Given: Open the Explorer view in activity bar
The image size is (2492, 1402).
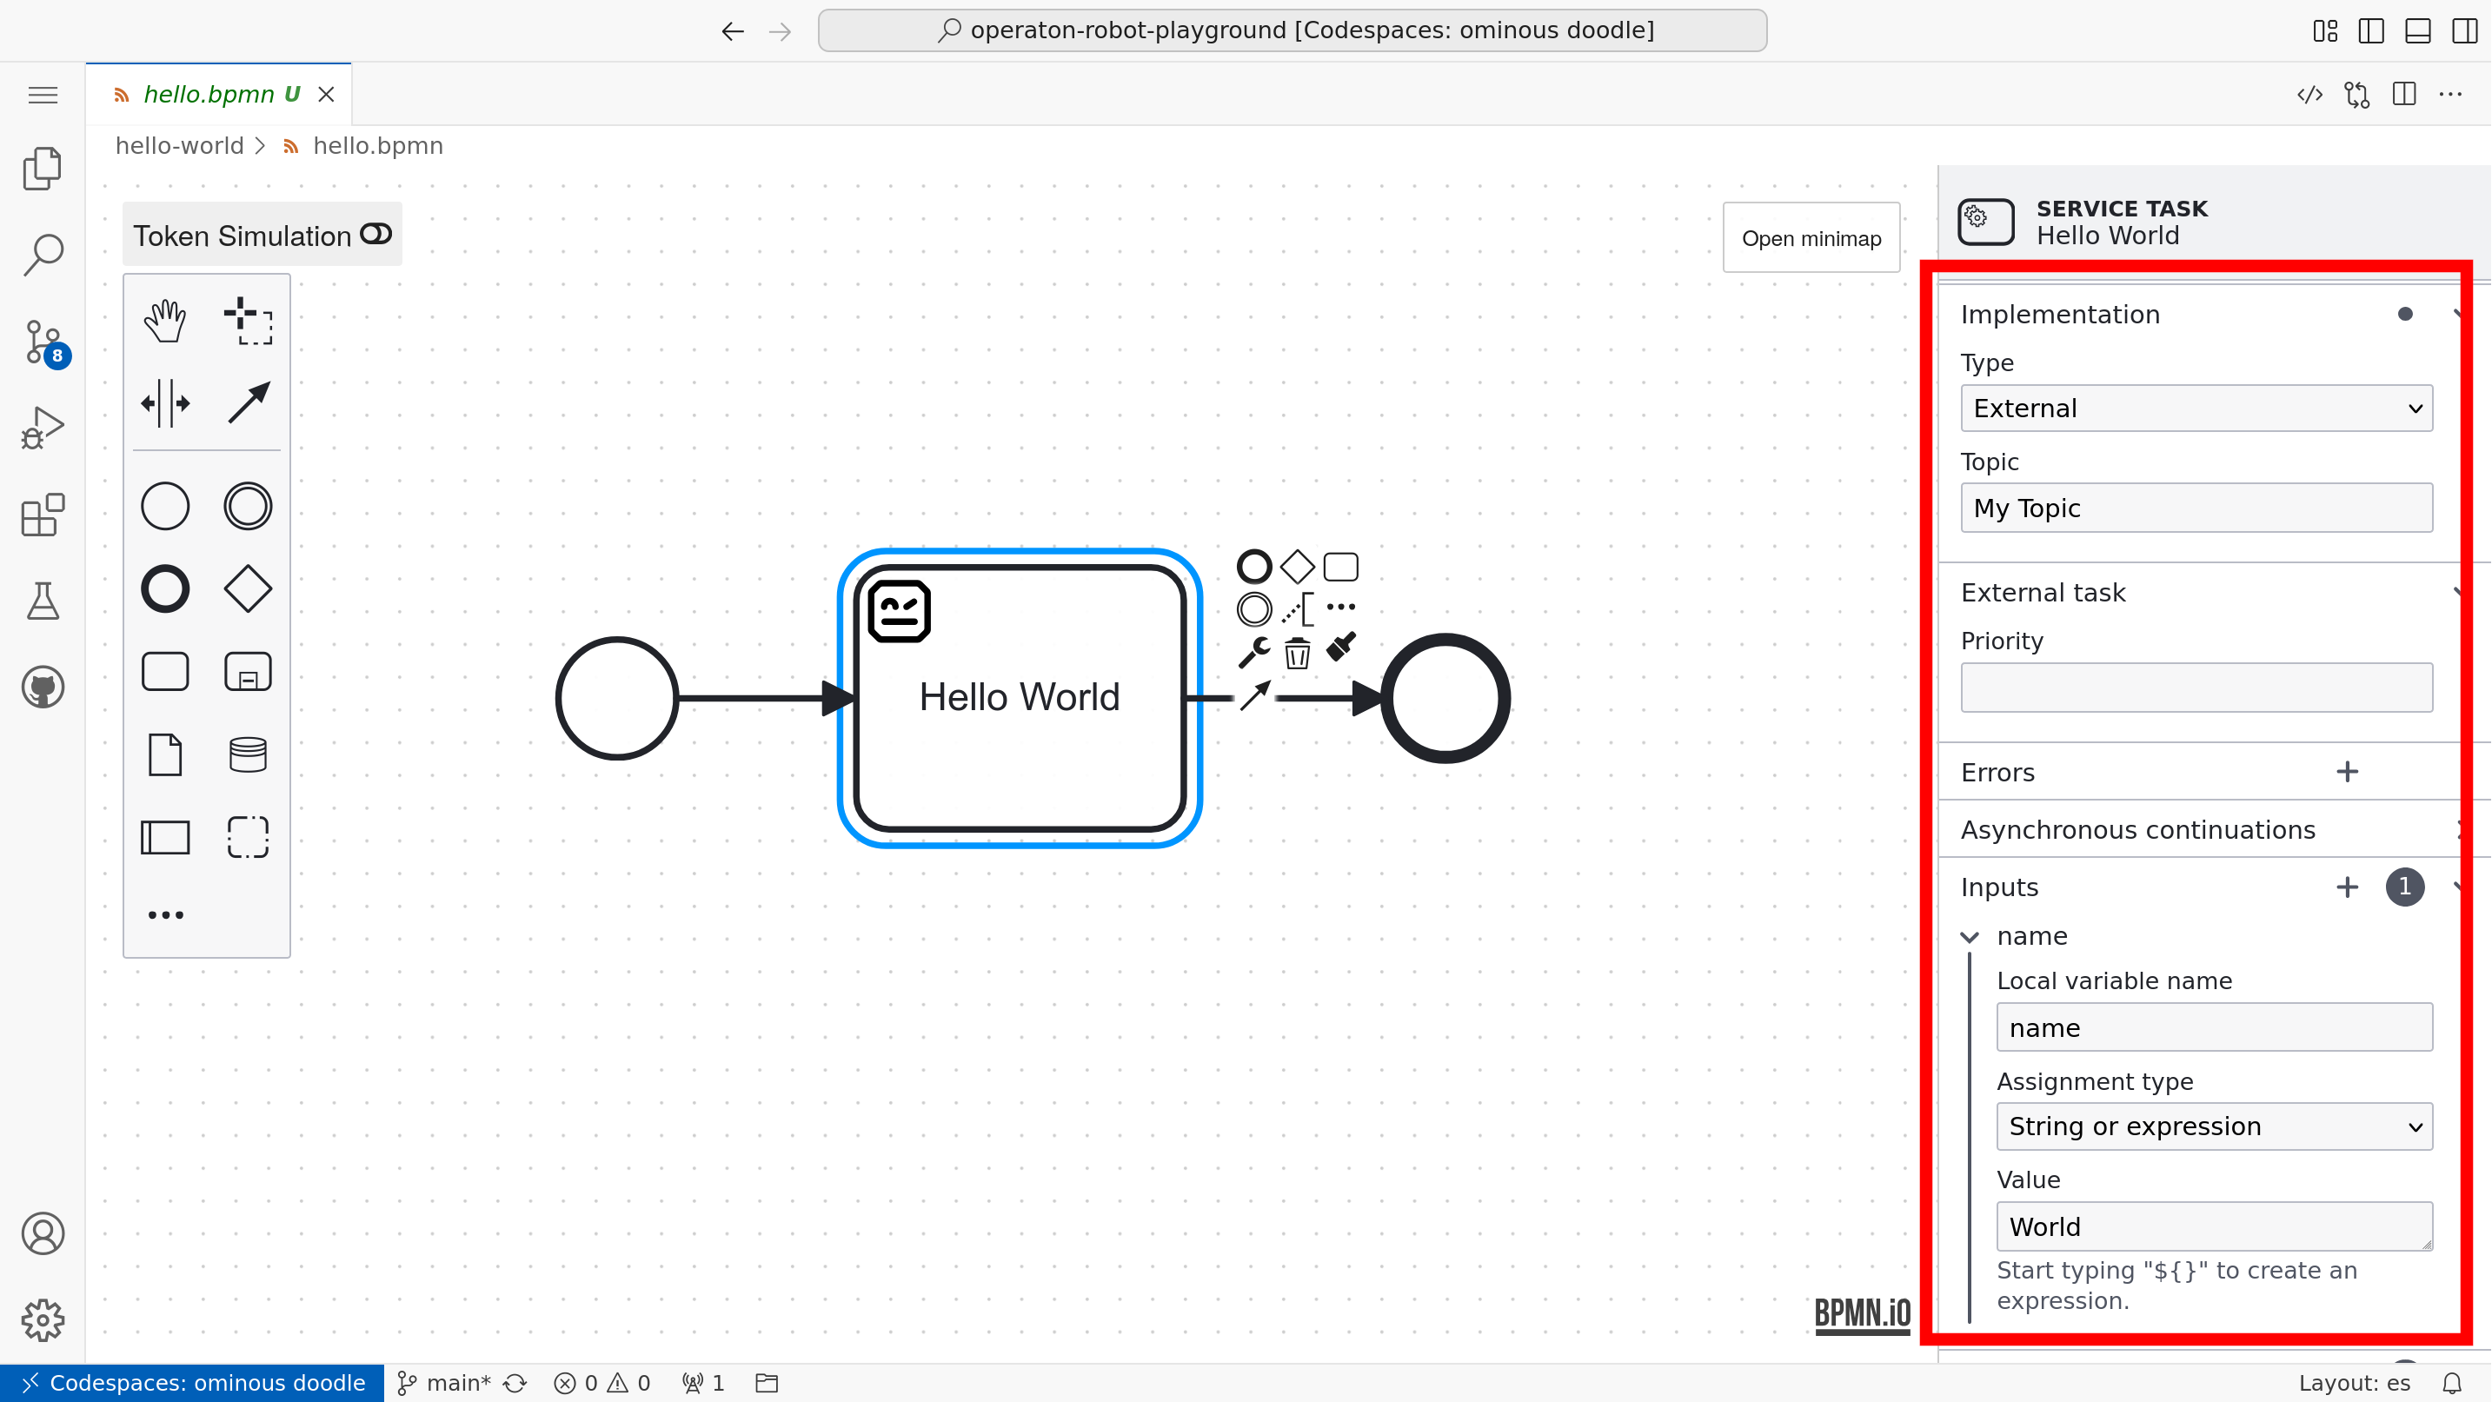Looking at the screenshot, I should (43, 169).
